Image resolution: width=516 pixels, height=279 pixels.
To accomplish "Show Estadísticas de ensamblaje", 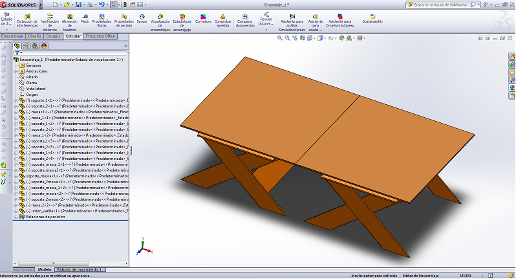I will tap(182, 23).
